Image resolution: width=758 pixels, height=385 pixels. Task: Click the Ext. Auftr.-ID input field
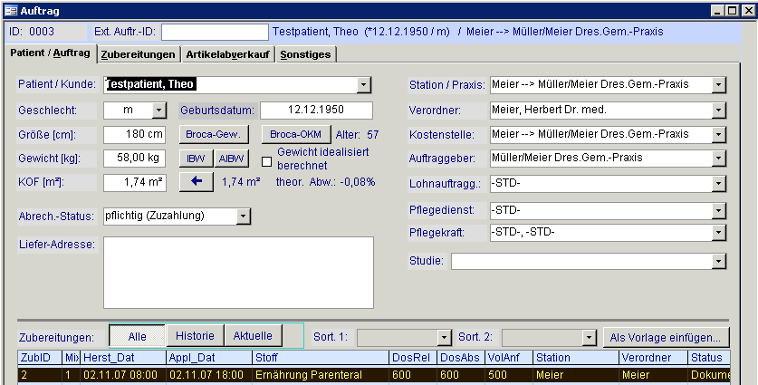coord(215,32)
